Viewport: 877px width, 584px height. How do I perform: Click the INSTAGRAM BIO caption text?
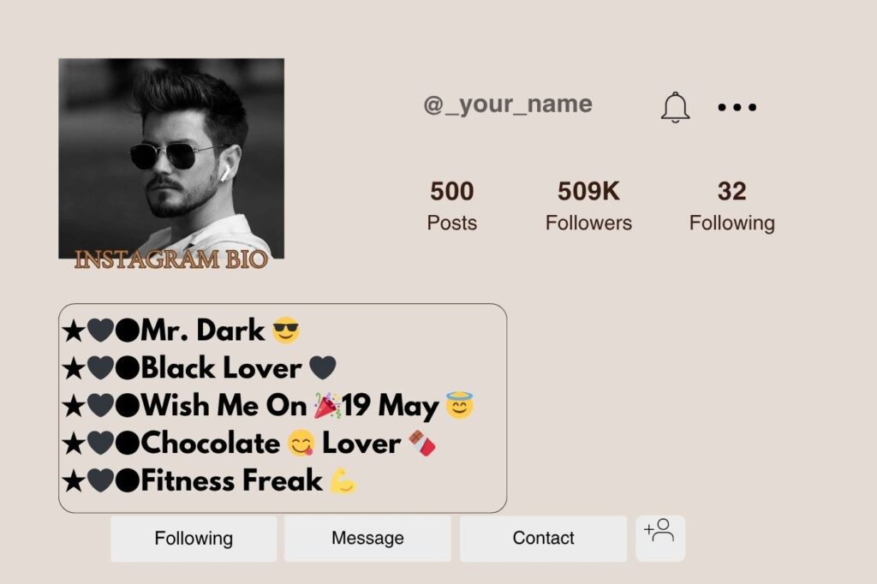coord(171,259)
